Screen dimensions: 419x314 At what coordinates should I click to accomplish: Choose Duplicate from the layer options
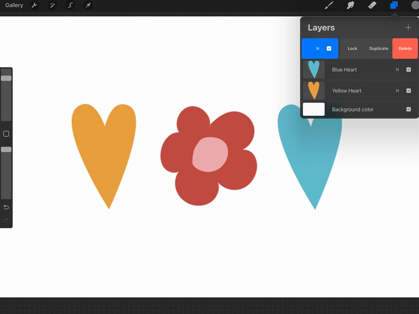[x=379, y=48]
